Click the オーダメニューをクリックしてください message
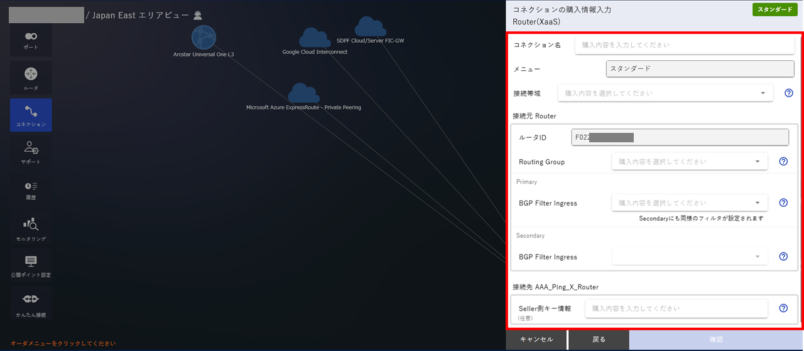This screenshot has height=351, width=804. coord(63,343)
